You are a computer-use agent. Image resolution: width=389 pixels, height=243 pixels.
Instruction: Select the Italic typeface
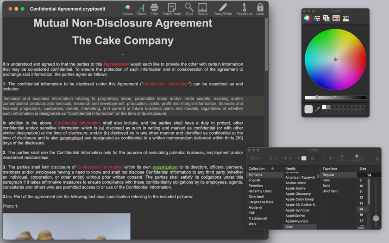(x=339, y=180)
